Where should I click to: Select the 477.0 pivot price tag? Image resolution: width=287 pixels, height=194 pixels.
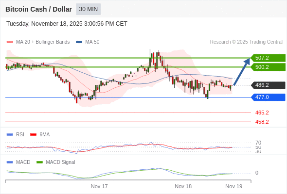pos(268,97)
